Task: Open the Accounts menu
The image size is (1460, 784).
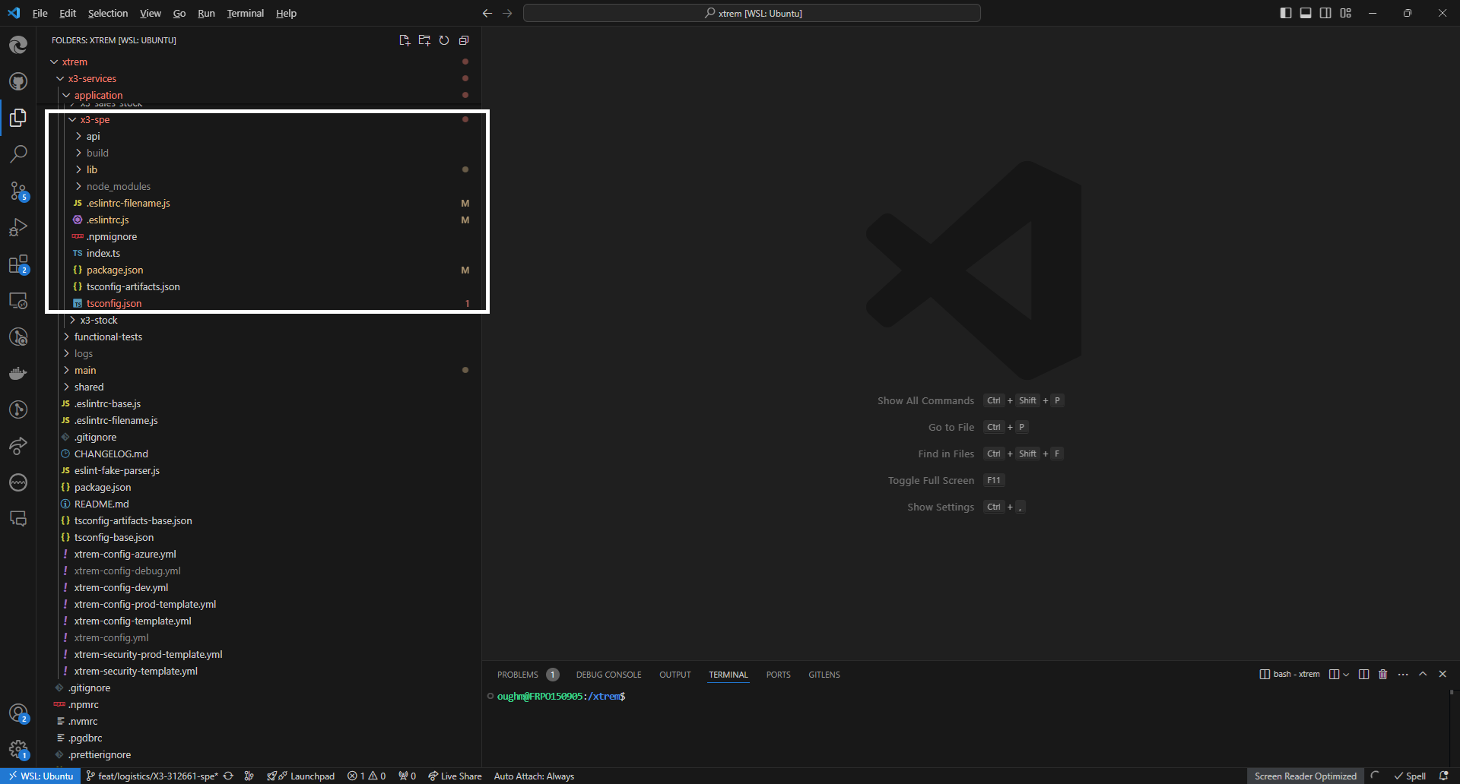Action: pyautogui.click(x=18, y=713)
